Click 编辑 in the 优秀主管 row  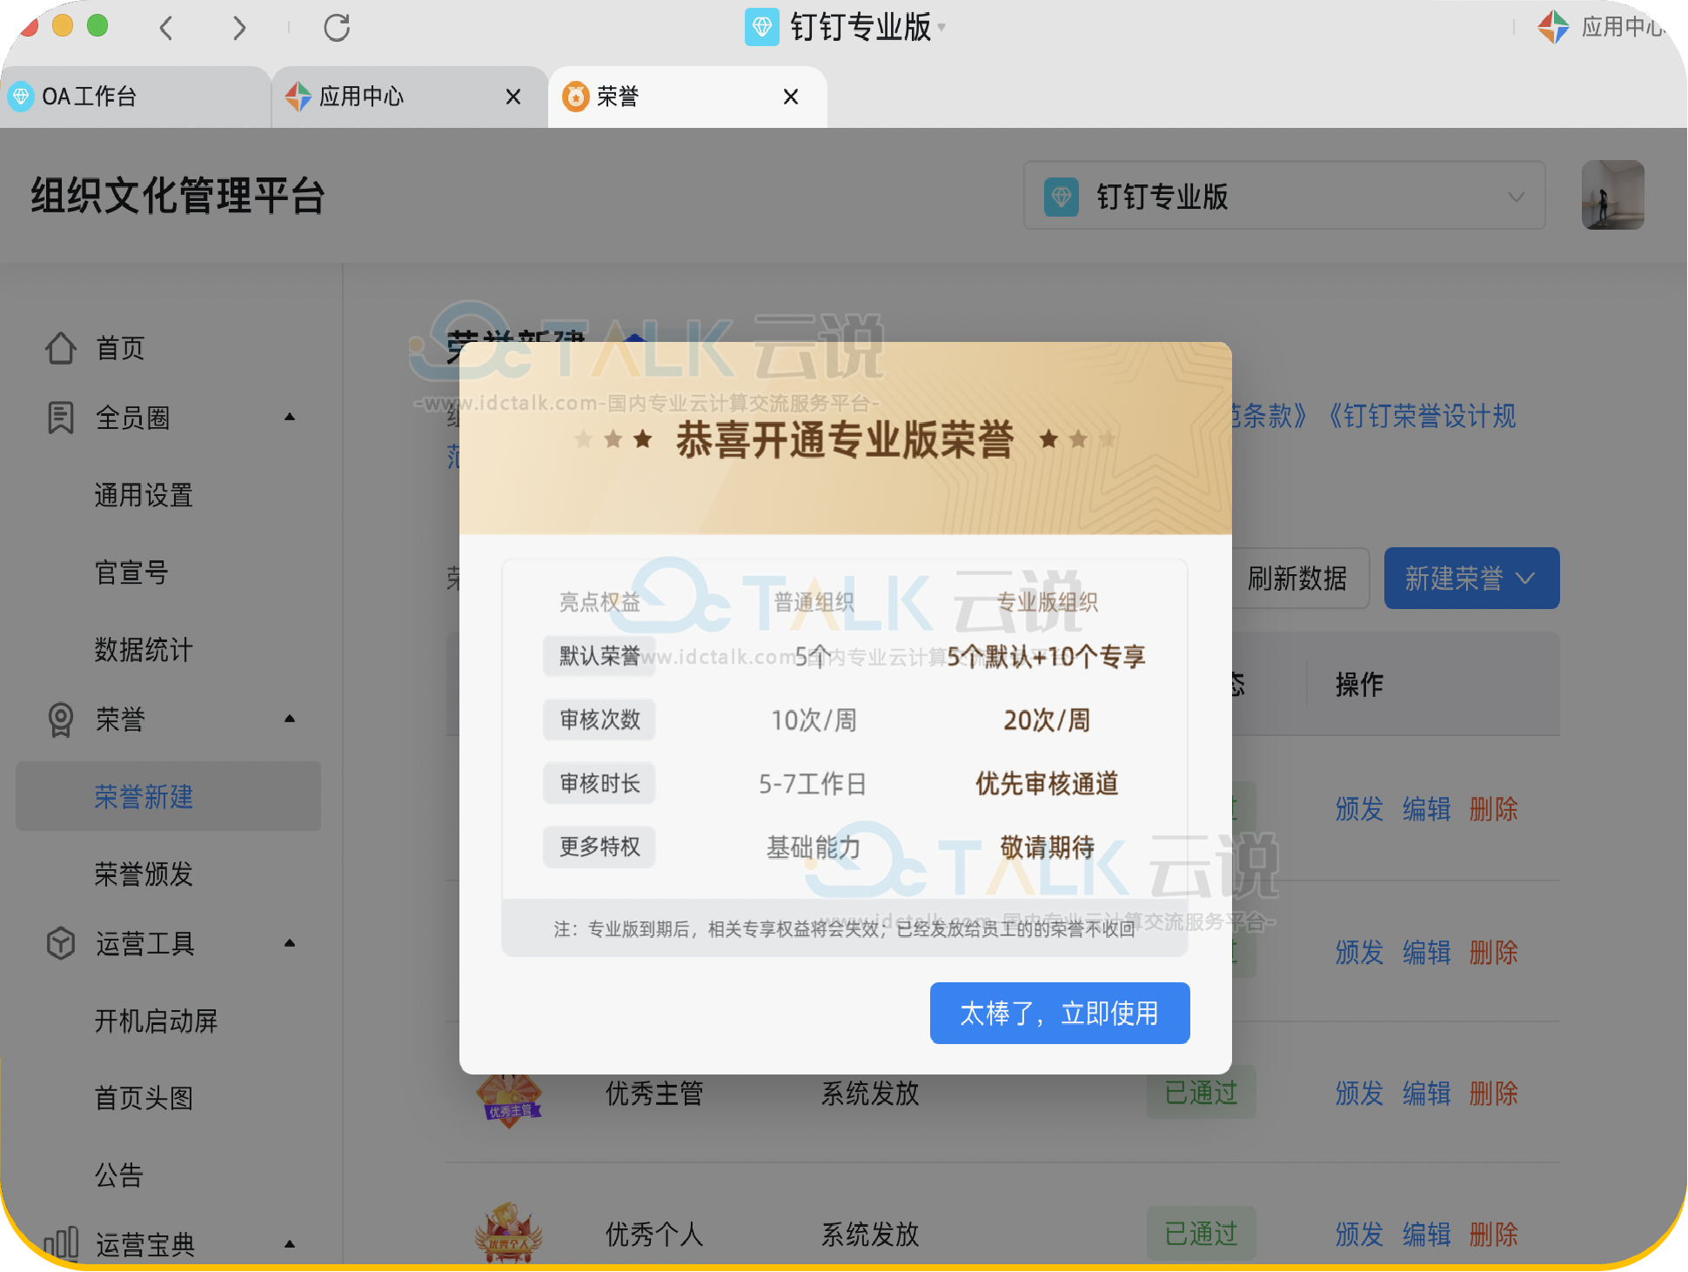coord(1426,1093)
